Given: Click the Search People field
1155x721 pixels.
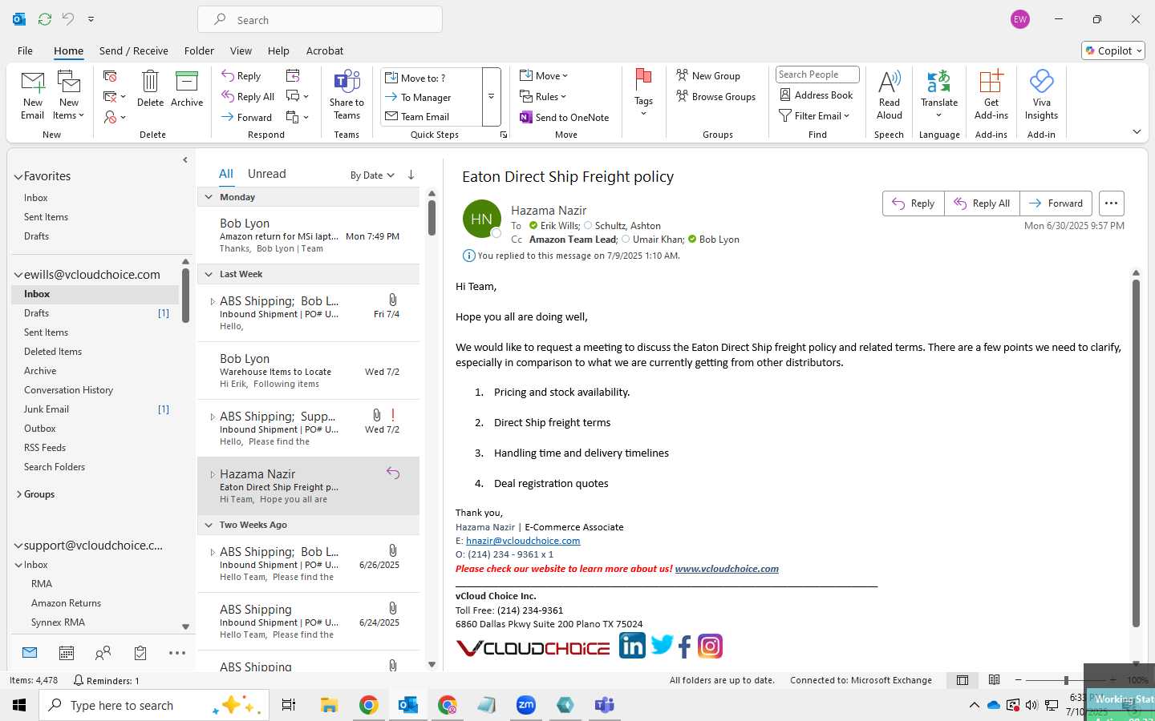Looking at the screenshot, I should pyautogui.click(x=817, y=75).
